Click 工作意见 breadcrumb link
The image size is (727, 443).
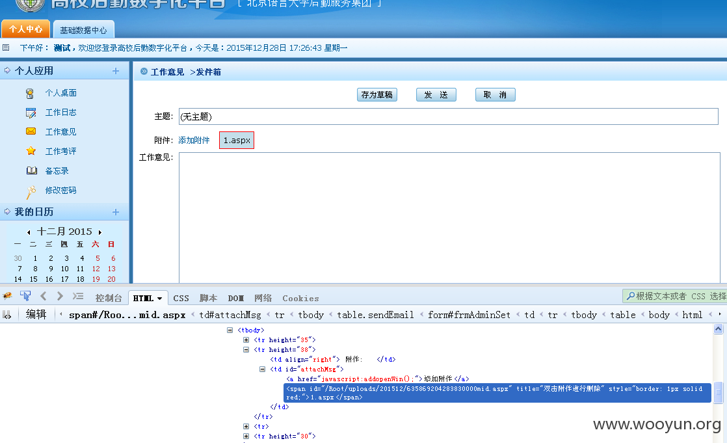(x=167, y=72)
